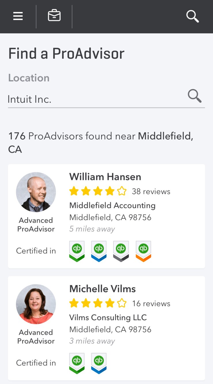
Task: Click the orange certification badge for William Hansen
Action: pyautogui.click(x=143, y=251)
